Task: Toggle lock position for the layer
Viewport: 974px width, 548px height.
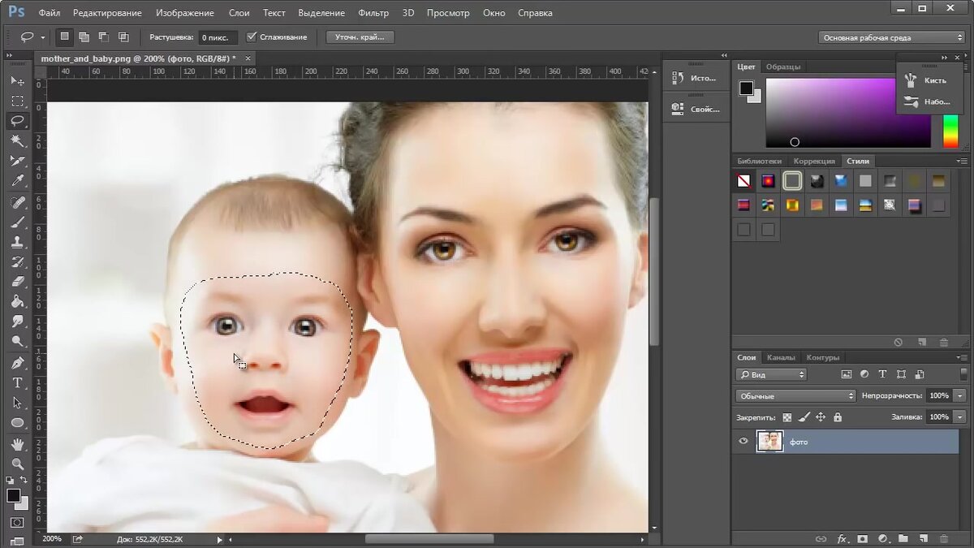Action: tap(821, 416)
